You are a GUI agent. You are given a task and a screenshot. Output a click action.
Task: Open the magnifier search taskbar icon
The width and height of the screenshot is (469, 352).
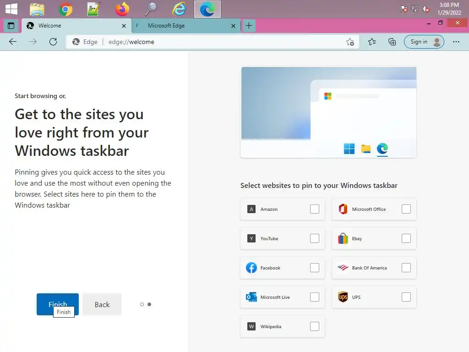[x=151, y=9]
